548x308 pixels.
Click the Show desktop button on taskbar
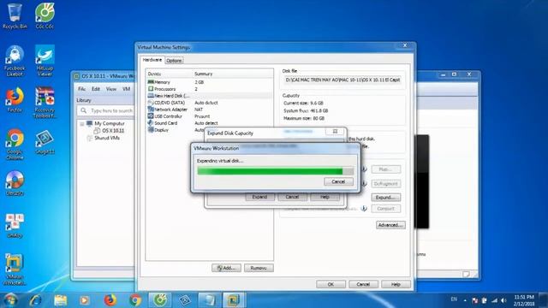pyautogui.click(x=543, y=300)
